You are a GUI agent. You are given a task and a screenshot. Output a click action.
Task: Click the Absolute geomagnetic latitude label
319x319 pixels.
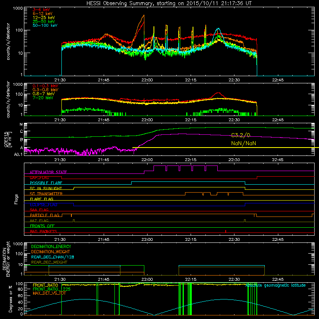coord(276,285)
